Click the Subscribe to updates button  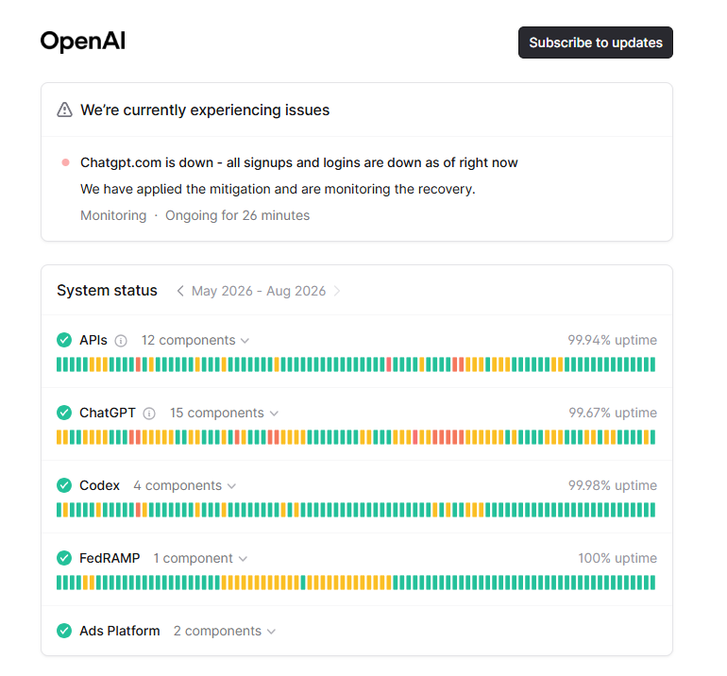pyautogui.click(x=596, y=42)
